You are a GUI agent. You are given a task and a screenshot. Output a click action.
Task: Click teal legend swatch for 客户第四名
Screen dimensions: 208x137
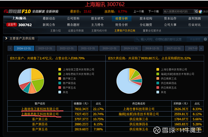60,83
